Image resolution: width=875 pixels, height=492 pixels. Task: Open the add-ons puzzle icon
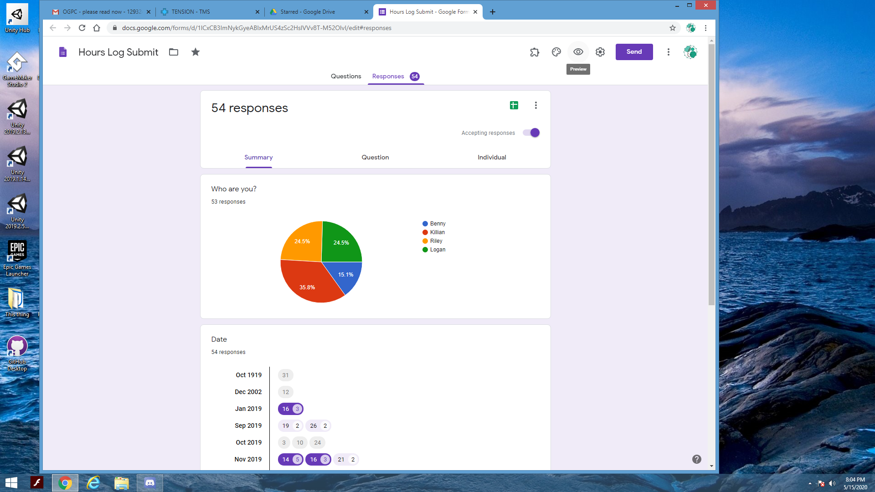(535, 52)
